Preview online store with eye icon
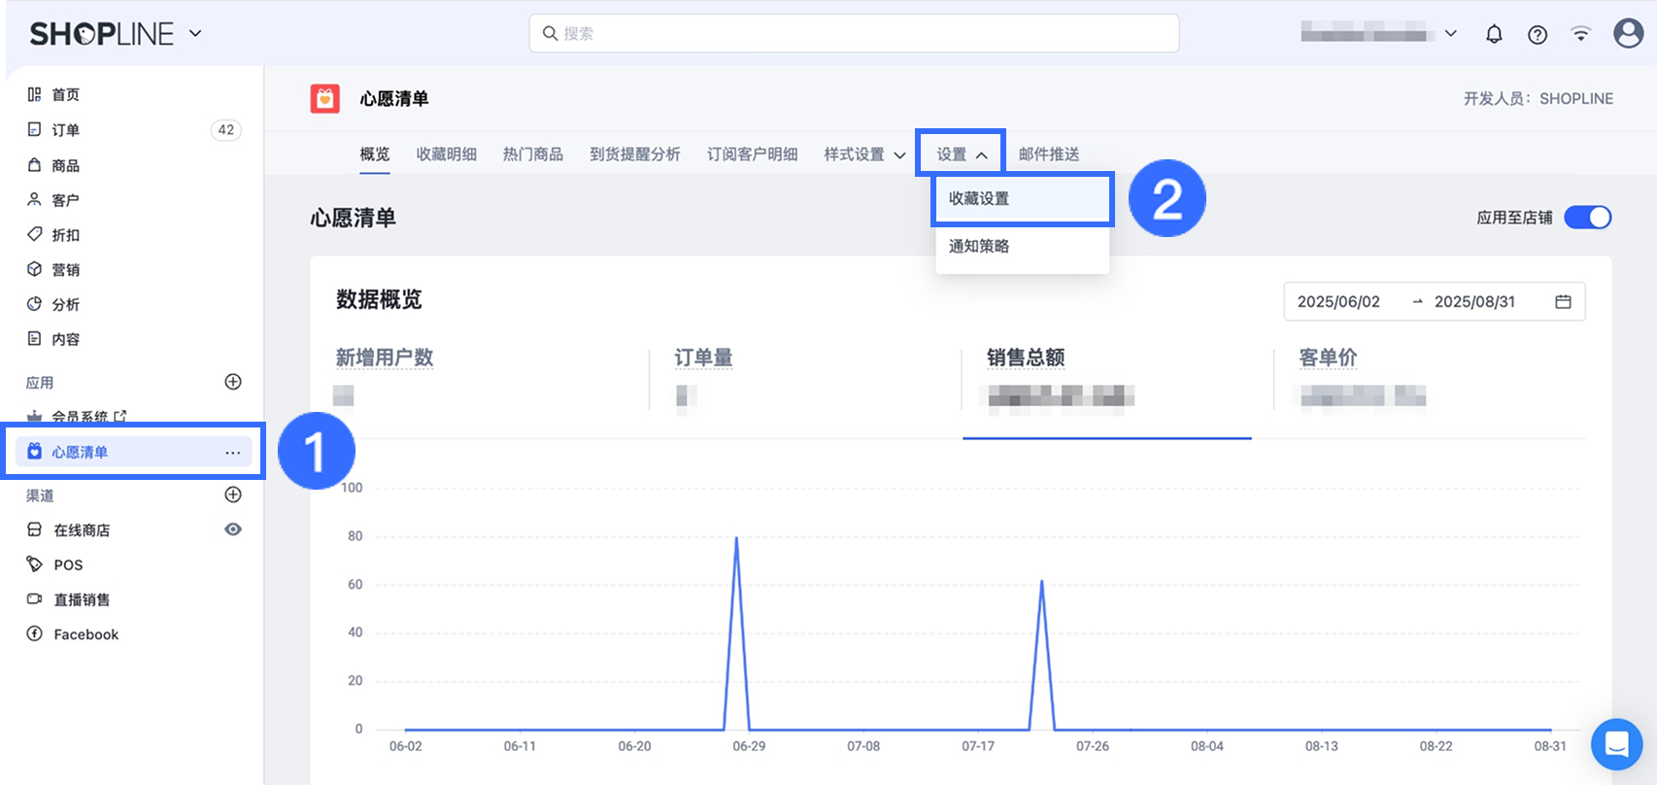The image size is (1657, 785). click(233, 529)
